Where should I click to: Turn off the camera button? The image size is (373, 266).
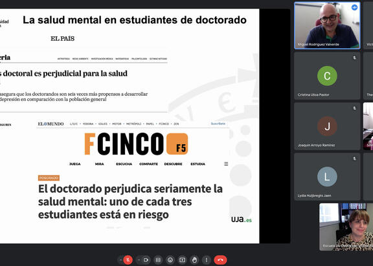146,260
